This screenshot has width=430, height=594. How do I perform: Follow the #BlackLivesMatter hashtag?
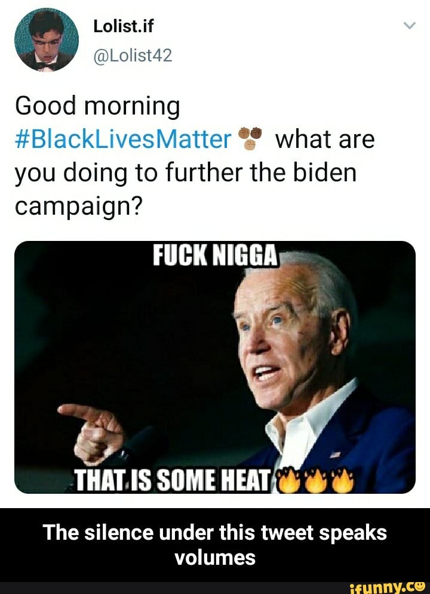point(122,140)
